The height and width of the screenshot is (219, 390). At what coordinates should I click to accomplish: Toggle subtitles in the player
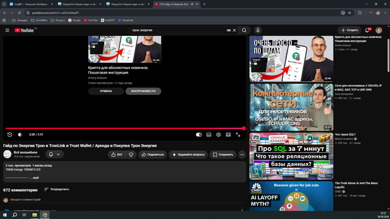209,134
